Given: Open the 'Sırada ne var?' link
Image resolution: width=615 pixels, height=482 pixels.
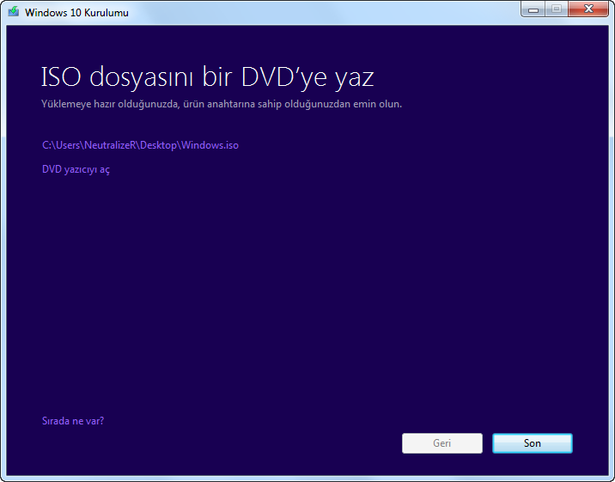Looking at the screenshot, I should 73,421.
